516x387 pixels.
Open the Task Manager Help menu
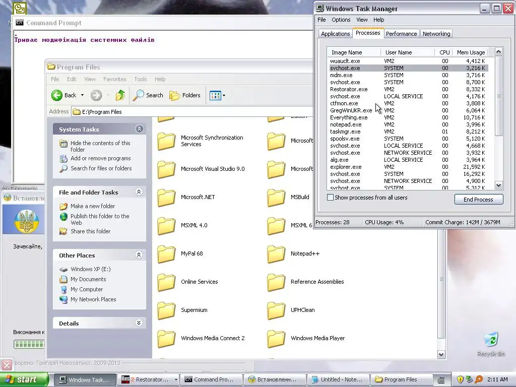pos(378,20)
